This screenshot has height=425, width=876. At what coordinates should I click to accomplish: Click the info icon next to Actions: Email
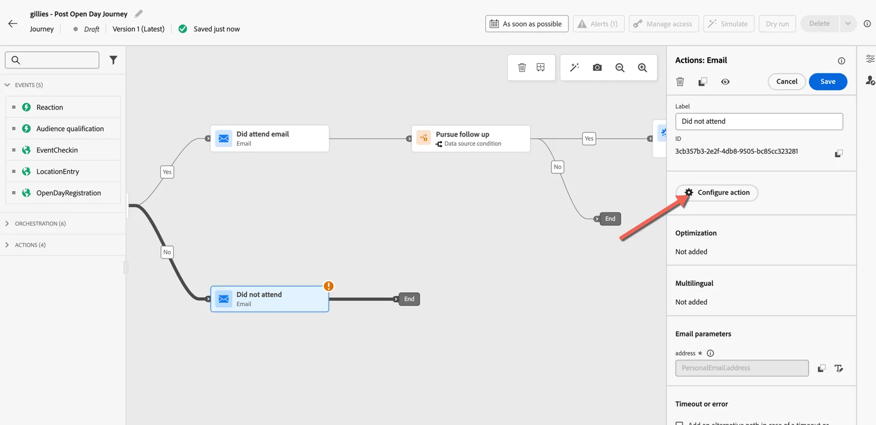coord(841,61)
